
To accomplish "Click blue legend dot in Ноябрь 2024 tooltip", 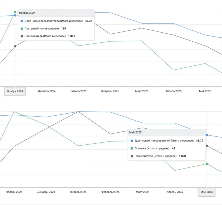I will (22, 21).
